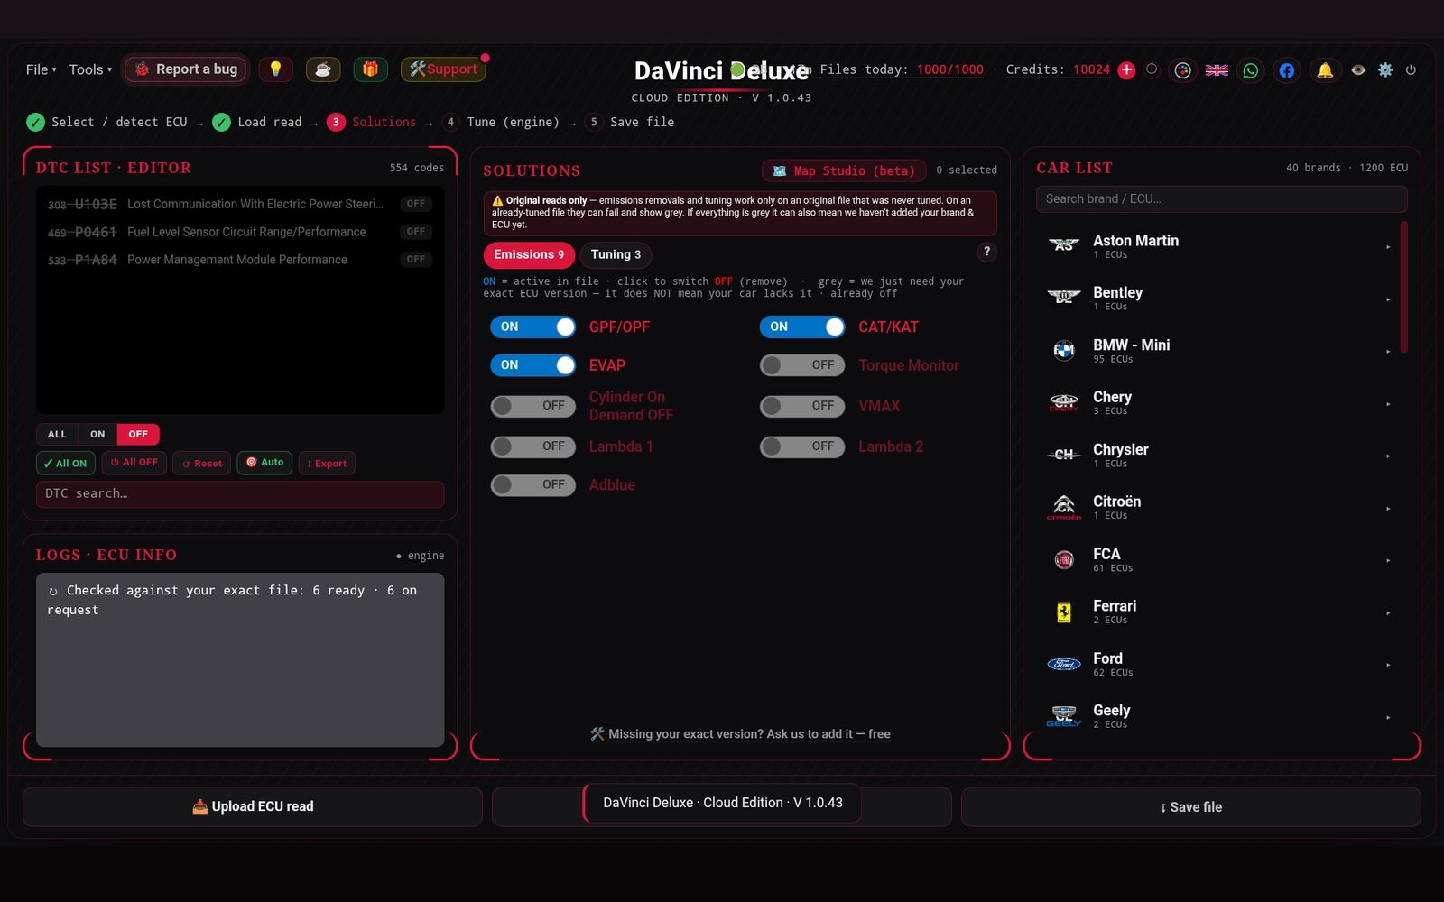The image size is (1444, 902).
Task: Click the Citroën logo icon
Action: pos(1064,507)
